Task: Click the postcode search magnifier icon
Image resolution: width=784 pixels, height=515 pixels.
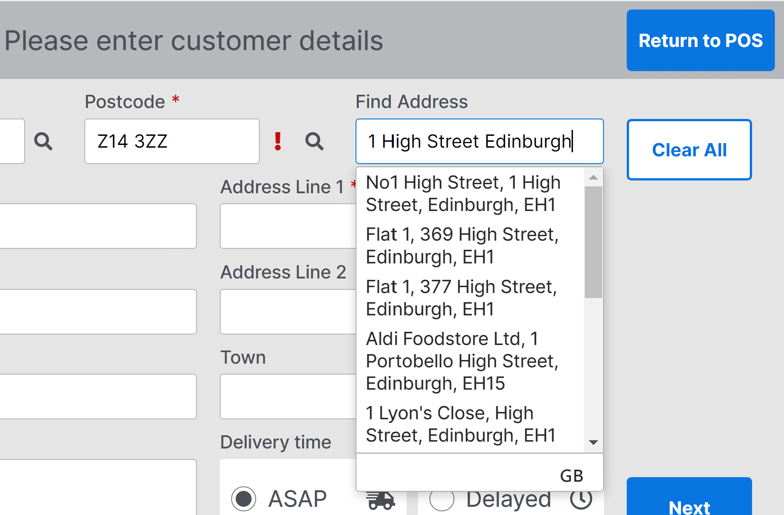Action: (x=314, y=141)
